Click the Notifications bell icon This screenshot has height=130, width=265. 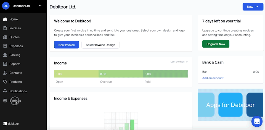click(x=5, y=91)
